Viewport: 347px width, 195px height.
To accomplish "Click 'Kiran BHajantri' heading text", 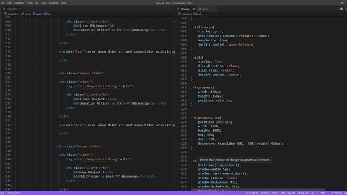I will click(93, 25).
